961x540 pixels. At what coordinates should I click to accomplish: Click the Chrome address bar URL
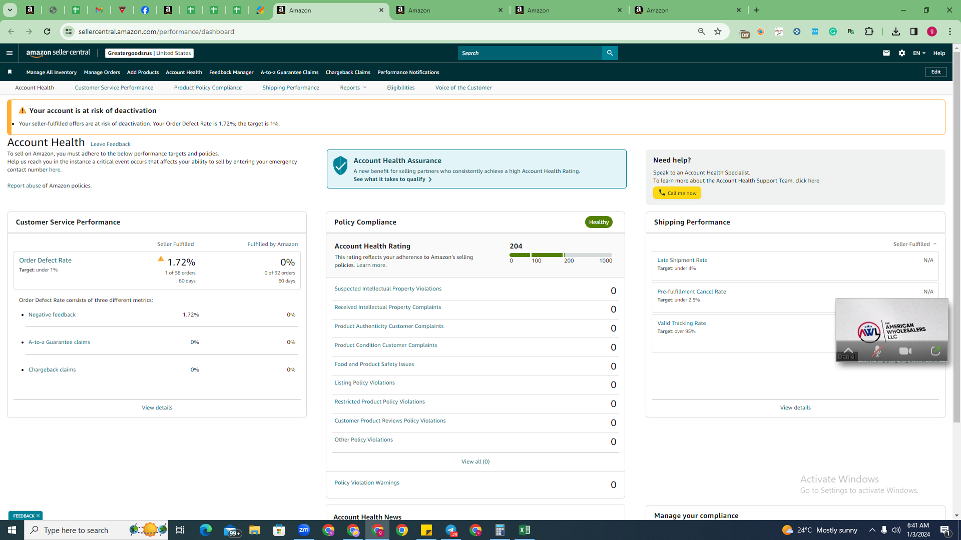click(156, 31)
